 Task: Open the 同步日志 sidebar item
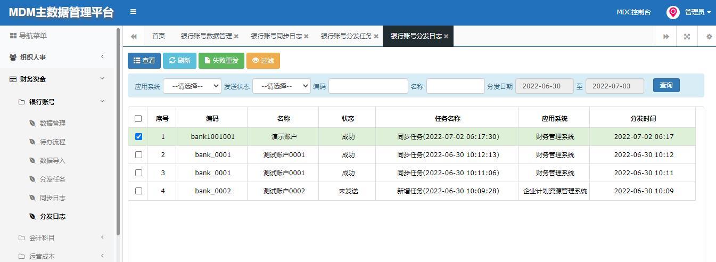[52, 198]
